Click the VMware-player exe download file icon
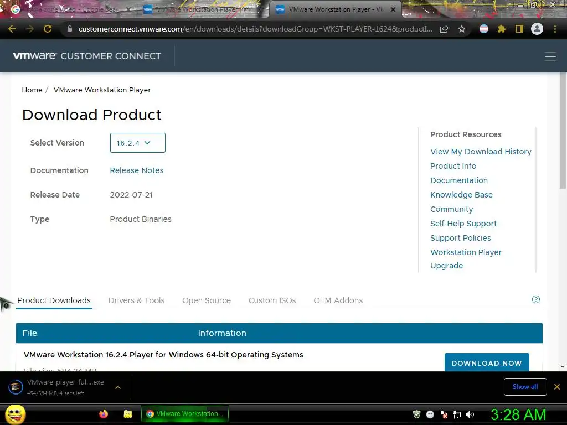Image resolution: width=567 pixels, height=425 pixels. 16,387
